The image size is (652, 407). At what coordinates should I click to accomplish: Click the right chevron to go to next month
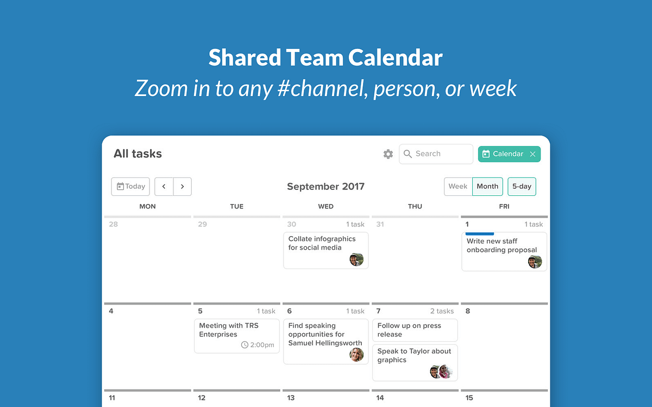coord(183,186)
